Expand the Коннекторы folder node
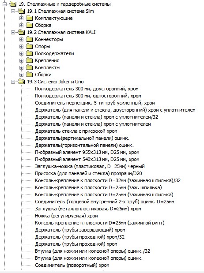Image resolution: width=204 pixels, height=273 pixels. coord(21,39)
